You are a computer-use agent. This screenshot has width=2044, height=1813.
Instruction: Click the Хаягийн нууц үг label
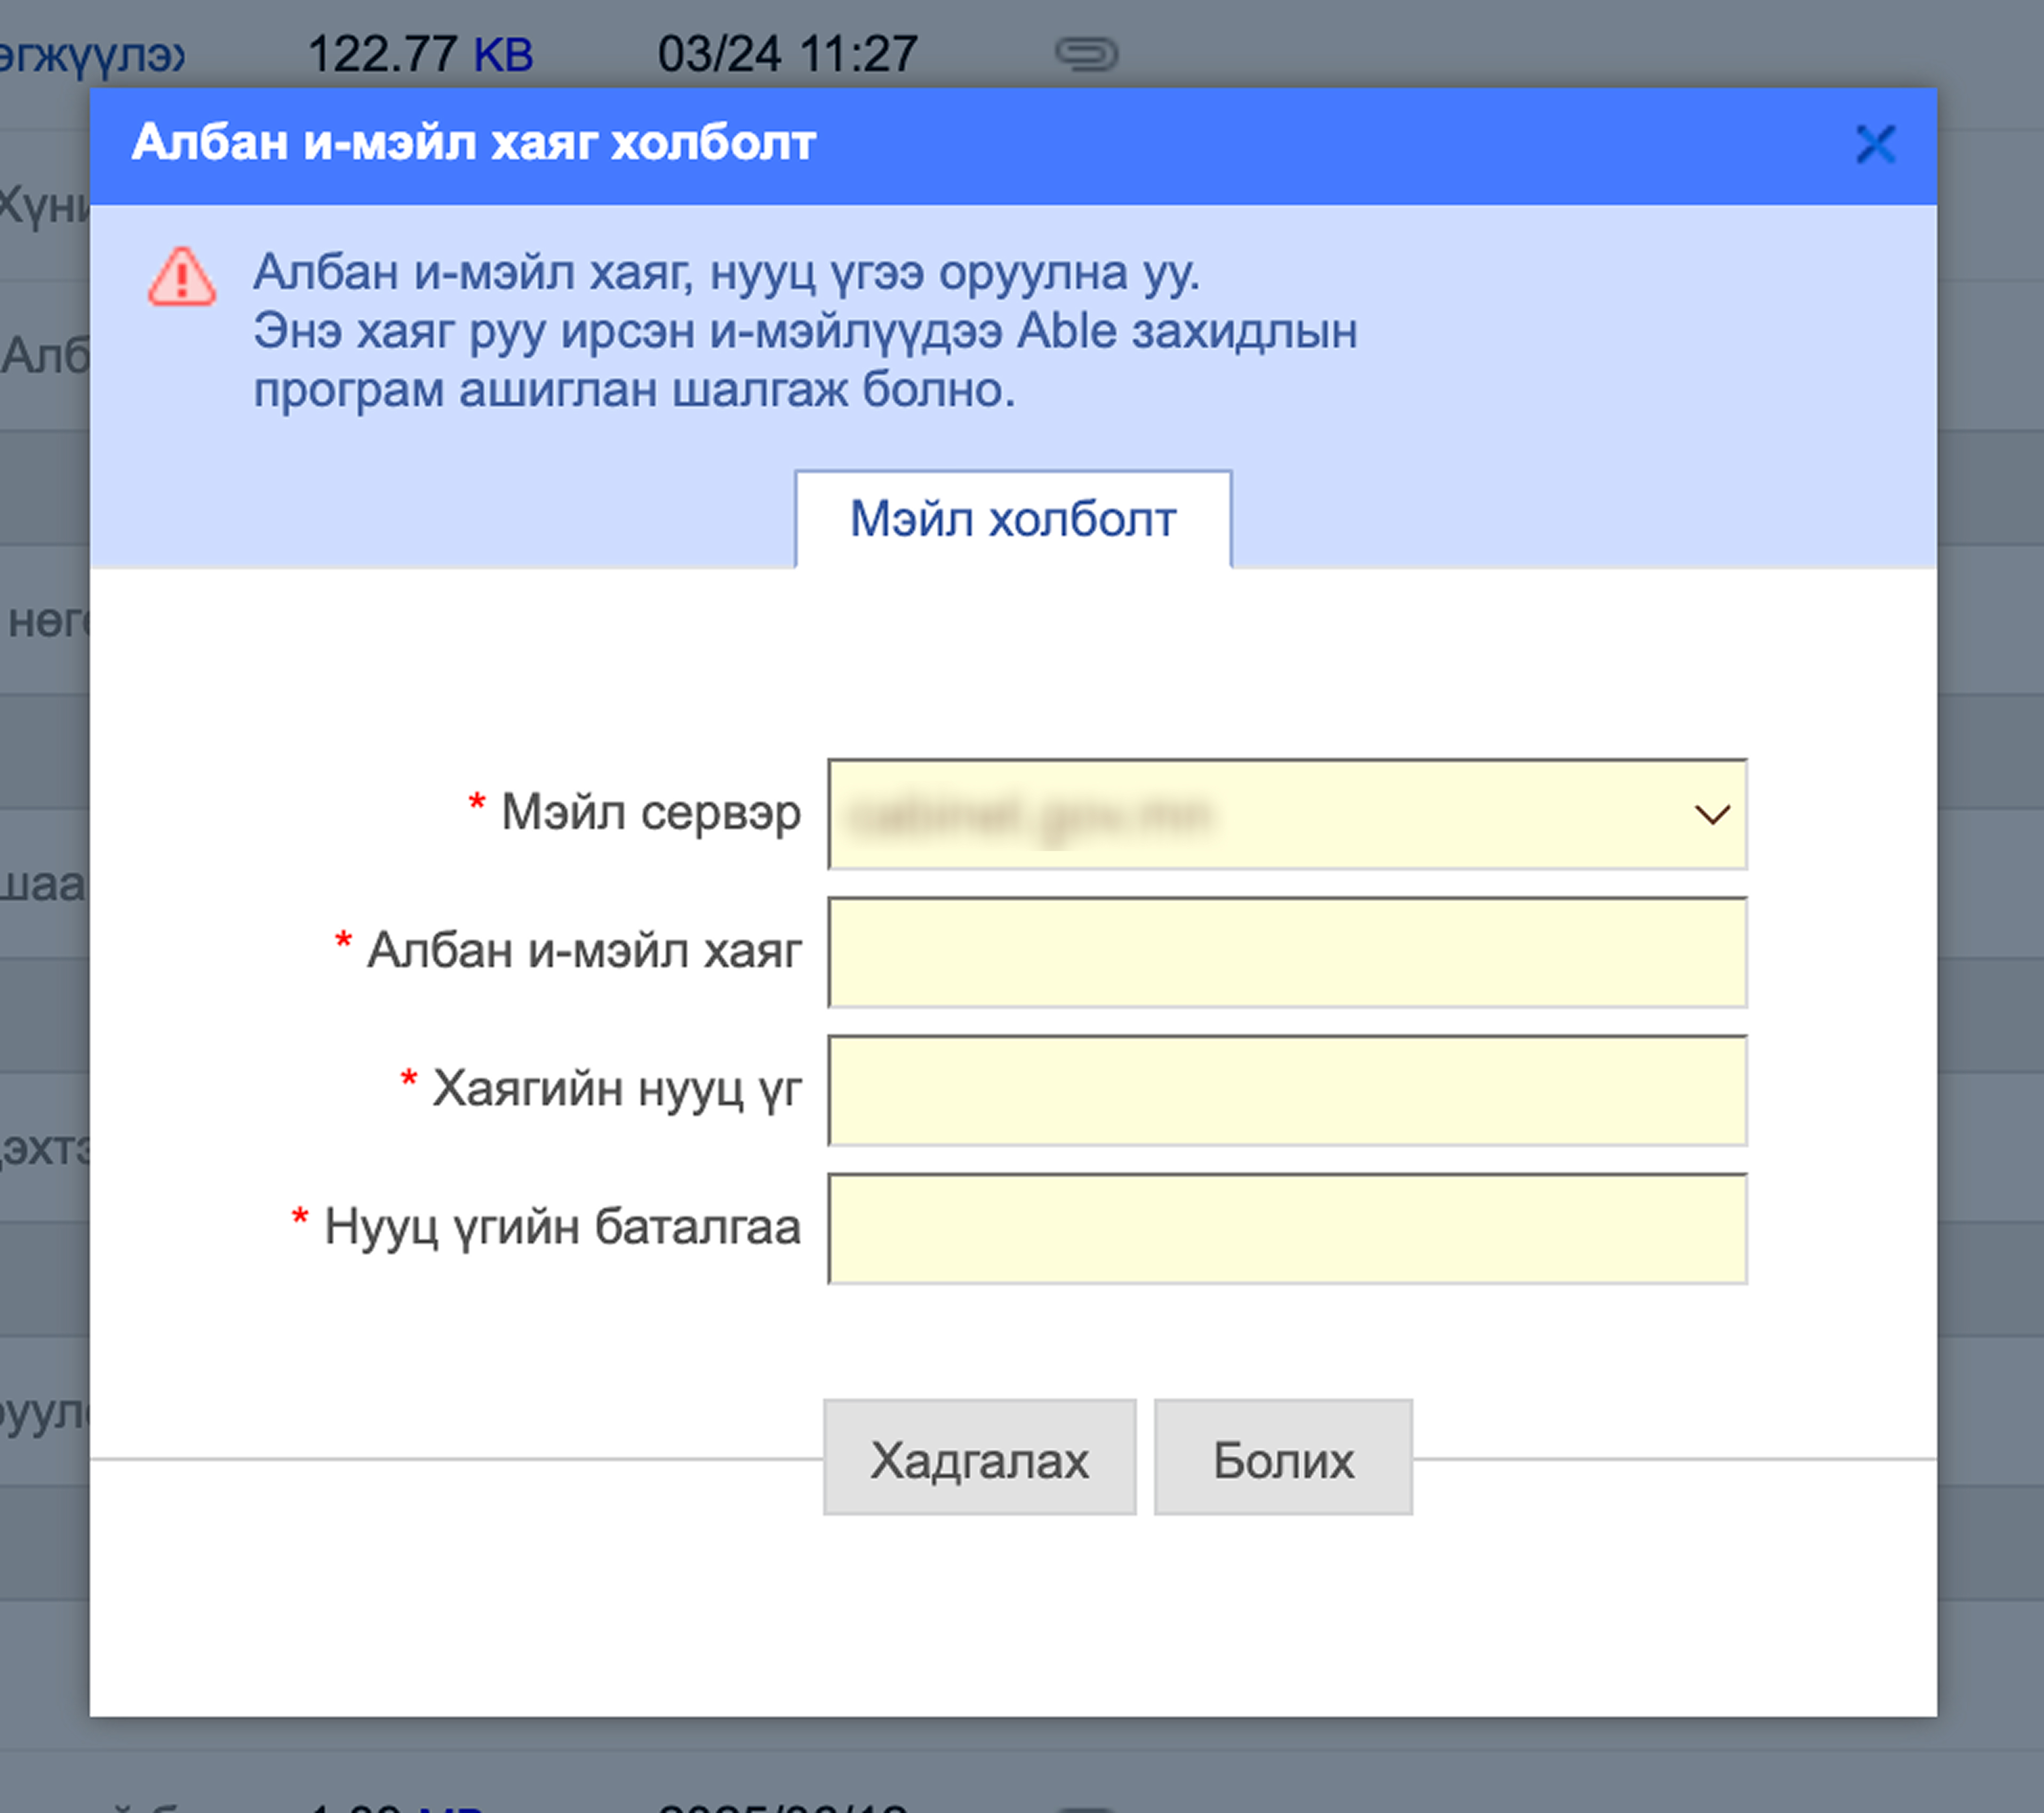pyautogui.click(x=616, y=1088)
